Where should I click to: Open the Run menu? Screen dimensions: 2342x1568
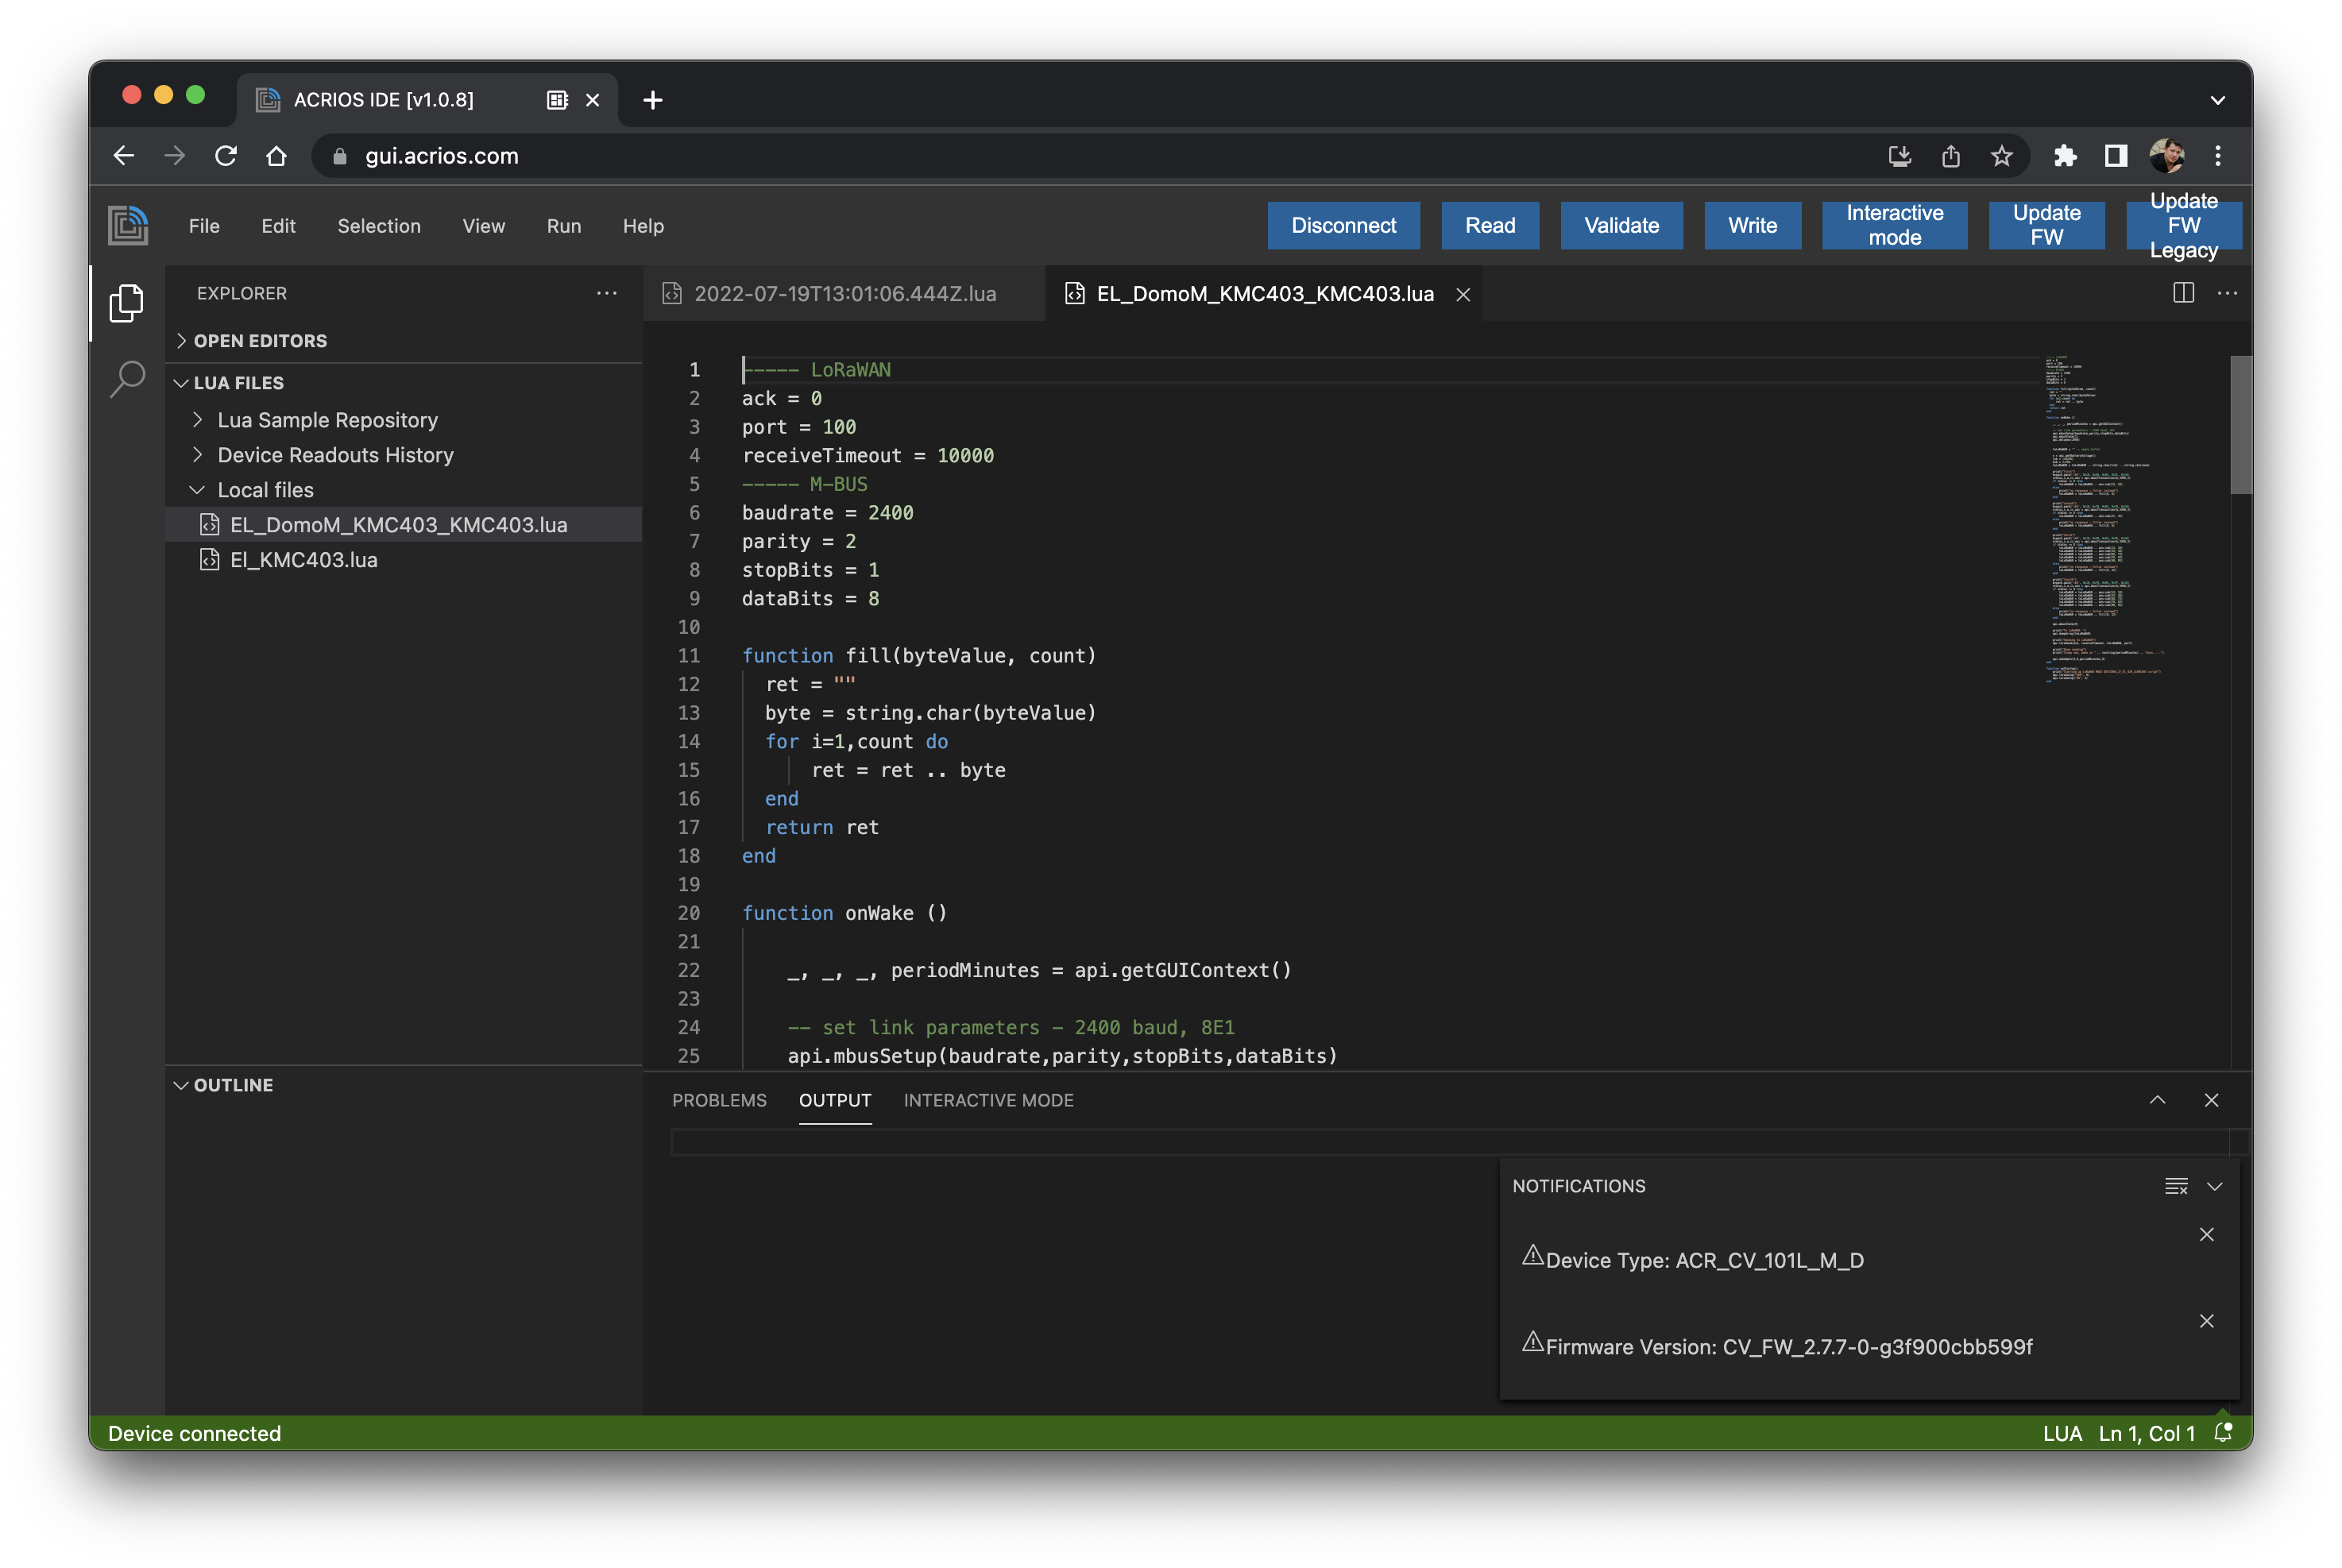click(x=563, y=226)
